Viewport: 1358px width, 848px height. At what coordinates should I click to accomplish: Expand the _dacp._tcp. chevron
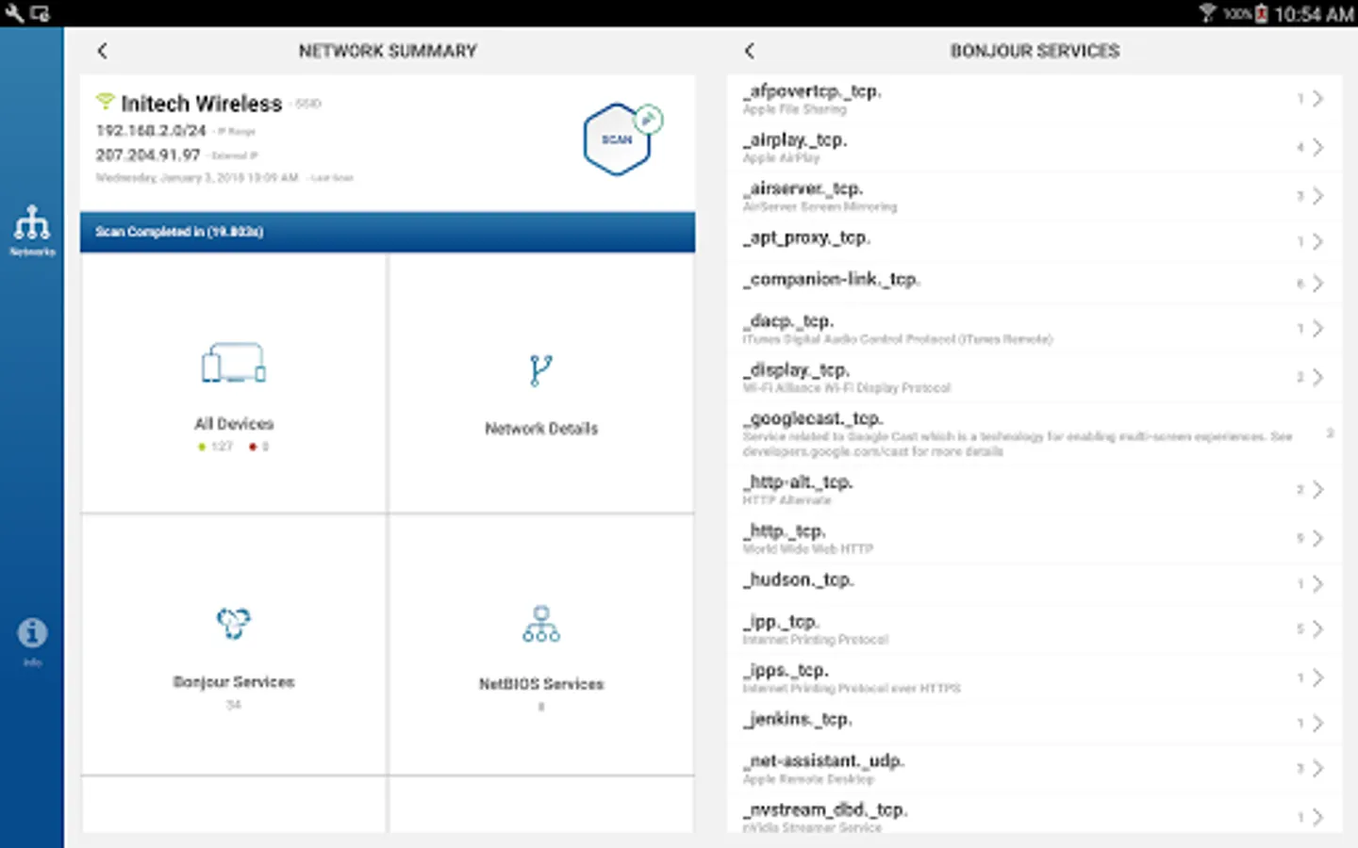1318,328
